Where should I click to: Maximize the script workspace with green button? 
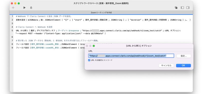point(19,3)
